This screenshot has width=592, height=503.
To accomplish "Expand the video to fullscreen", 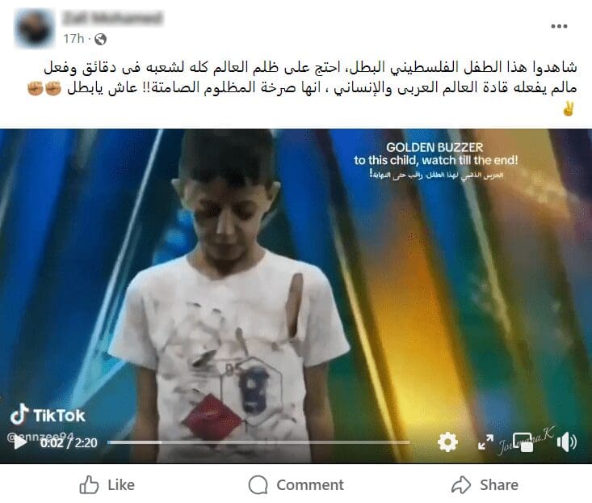I will (485, 442).
